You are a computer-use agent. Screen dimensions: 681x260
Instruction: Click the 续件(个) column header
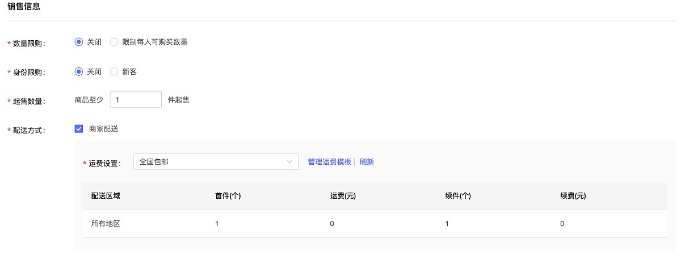pyautogui.click(x=458, y=196)
